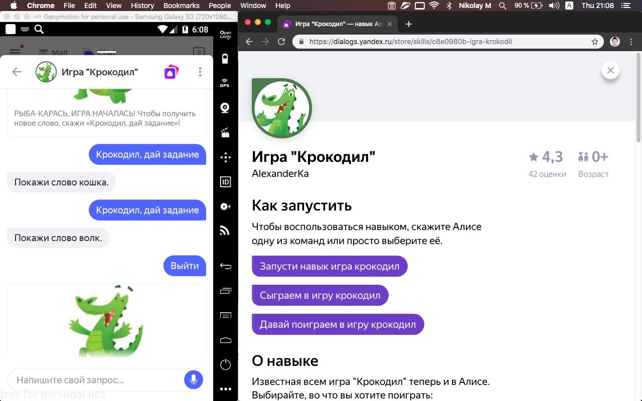Open Chrome profile avatar
Image resolution: width=642 pixels, height=401 pixels.
[615, 42]
